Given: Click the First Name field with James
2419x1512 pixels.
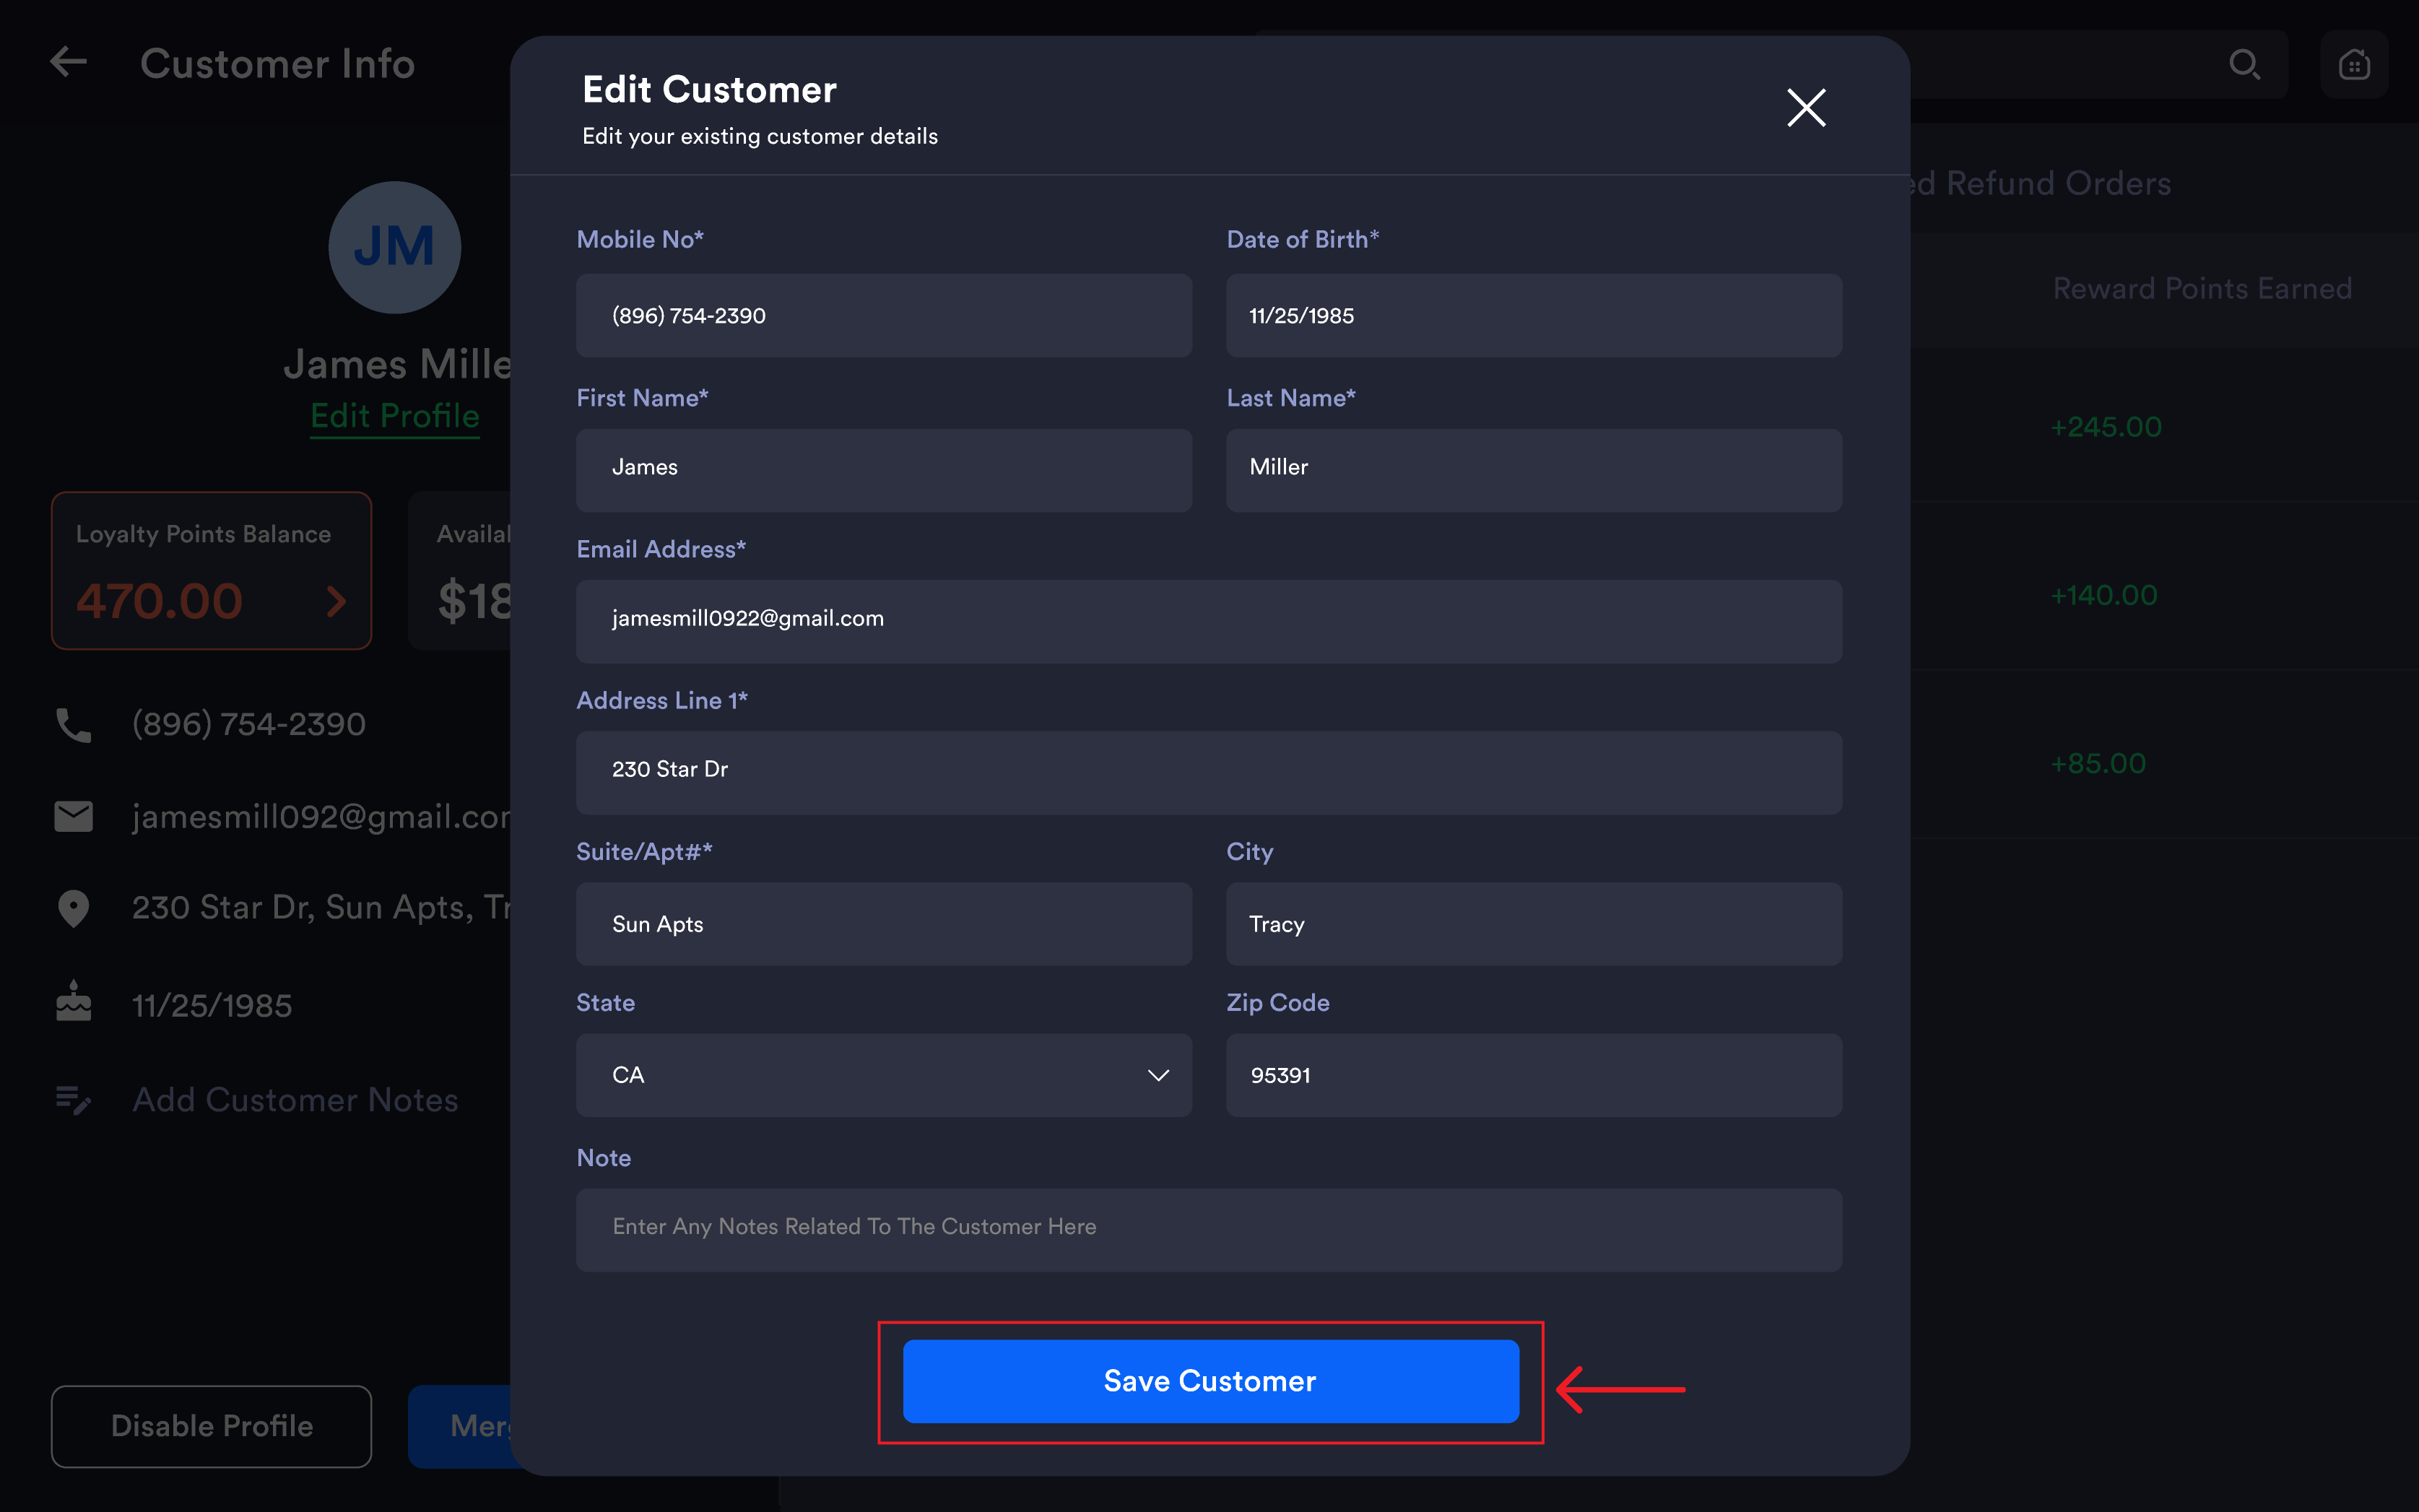Looking at the screenshot, I should coord(883,470).
